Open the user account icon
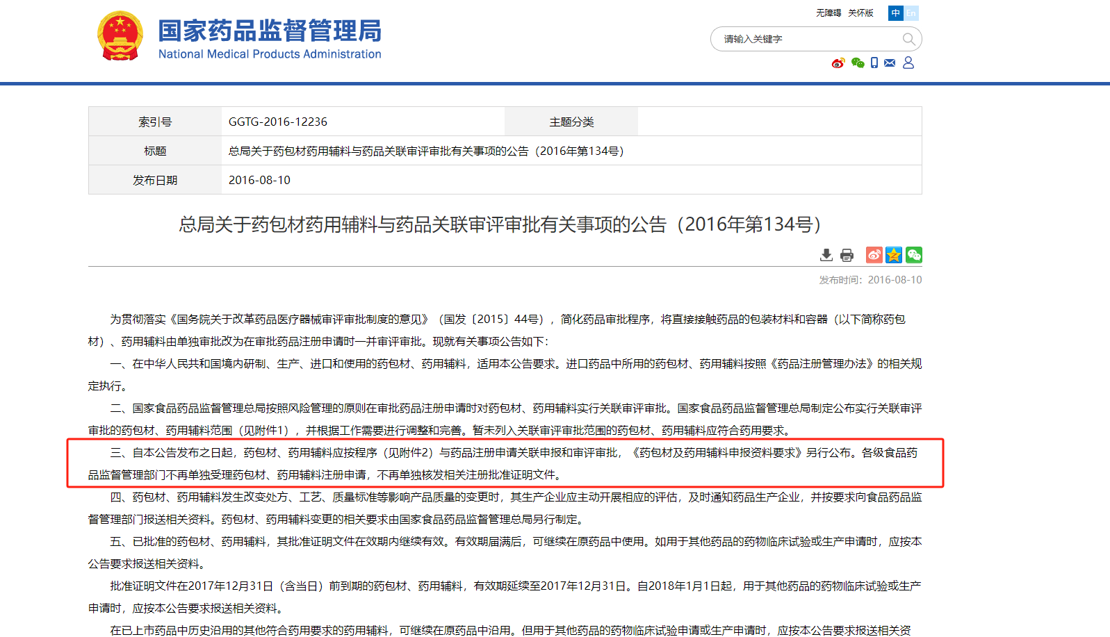 [x=908, y=63]
